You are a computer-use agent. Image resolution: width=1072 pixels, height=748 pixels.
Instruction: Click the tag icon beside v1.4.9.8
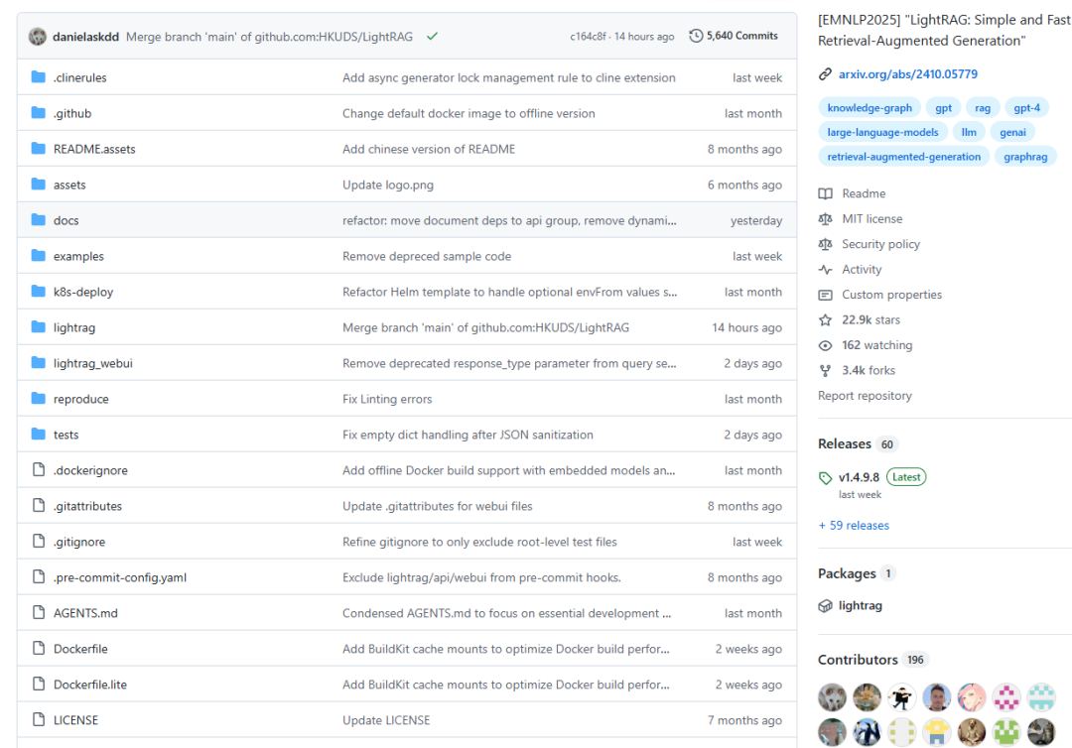tap(825, 477)
